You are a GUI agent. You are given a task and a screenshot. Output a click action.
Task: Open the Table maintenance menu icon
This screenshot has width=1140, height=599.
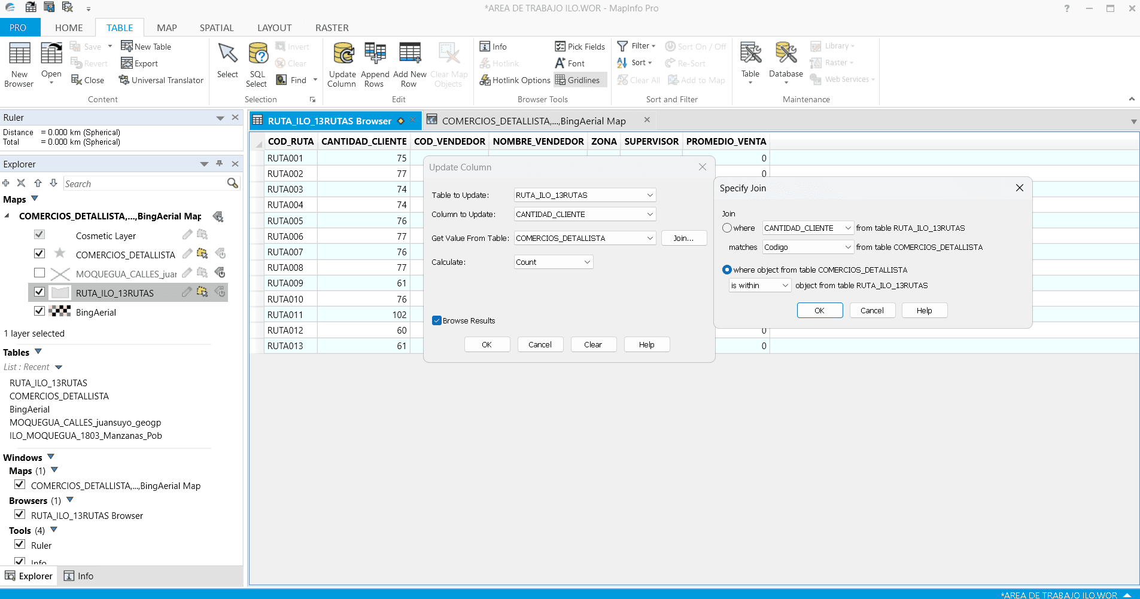pos(750,53)
